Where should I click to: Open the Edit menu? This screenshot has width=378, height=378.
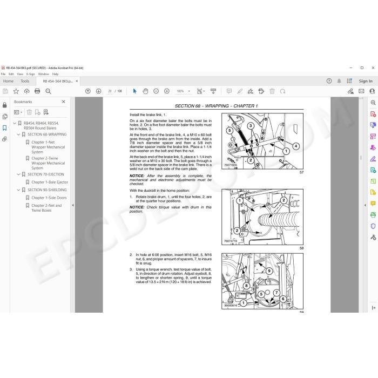[x=11, y=74]
